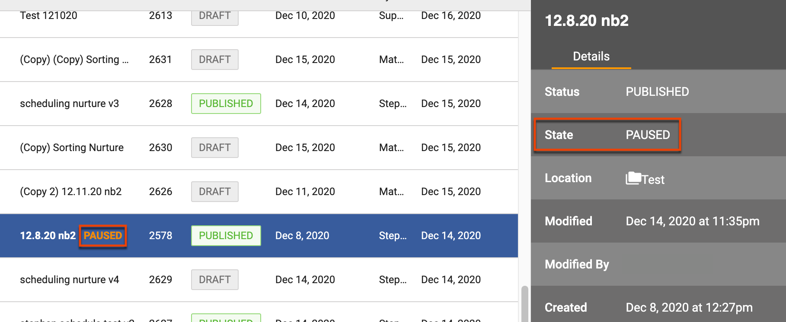Click PUBLISHED badge on 12.8.20 nb2 row
The width and height of the screenshot is (786, 322).
226,236
